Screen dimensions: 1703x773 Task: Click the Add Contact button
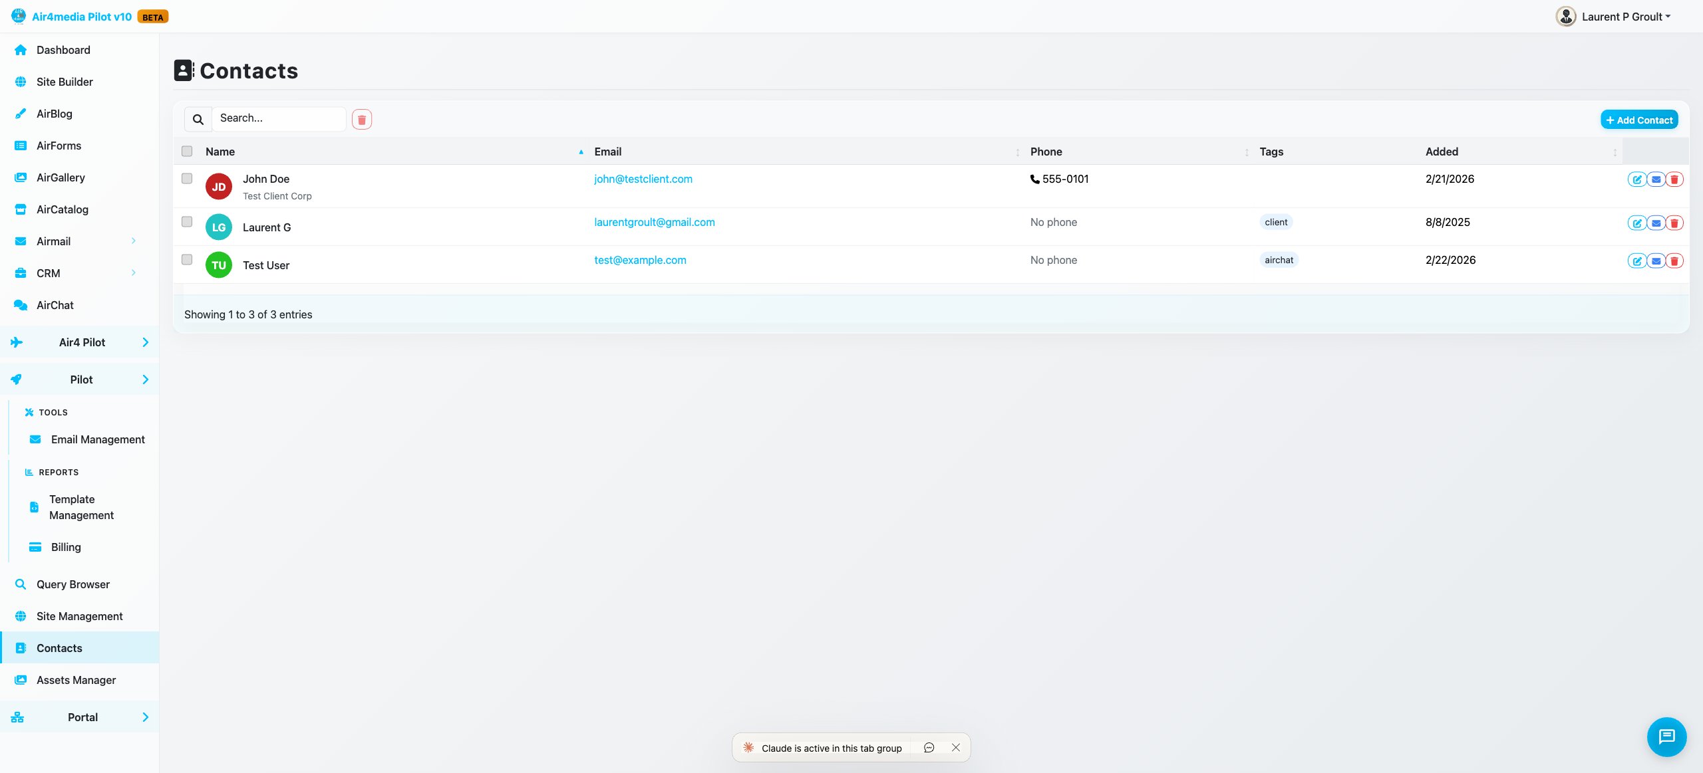click(1639, 120)
